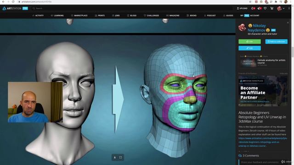
Task: Open the shopping cart icon
Action: point(271,8)
